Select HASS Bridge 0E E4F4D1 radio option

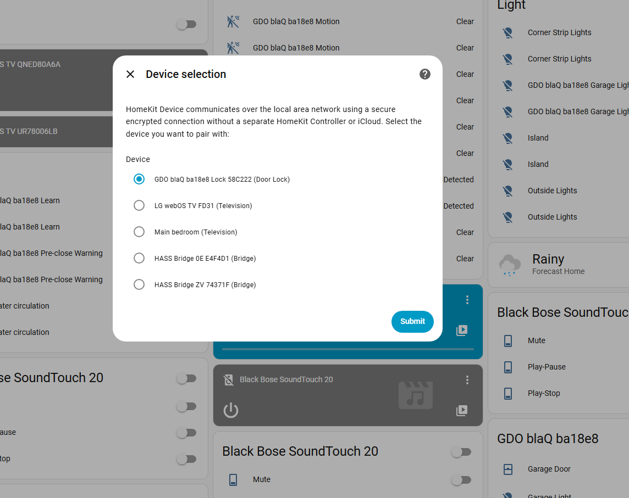pyautogui.click(x=139, y=259)
